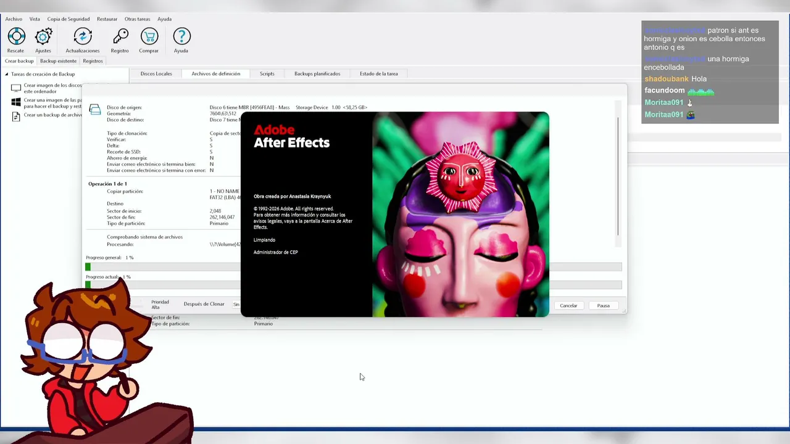Click the 'Limpiando' status on After Effects splash
This screenshot has width=790, height=444.
[x=264, y=240]
